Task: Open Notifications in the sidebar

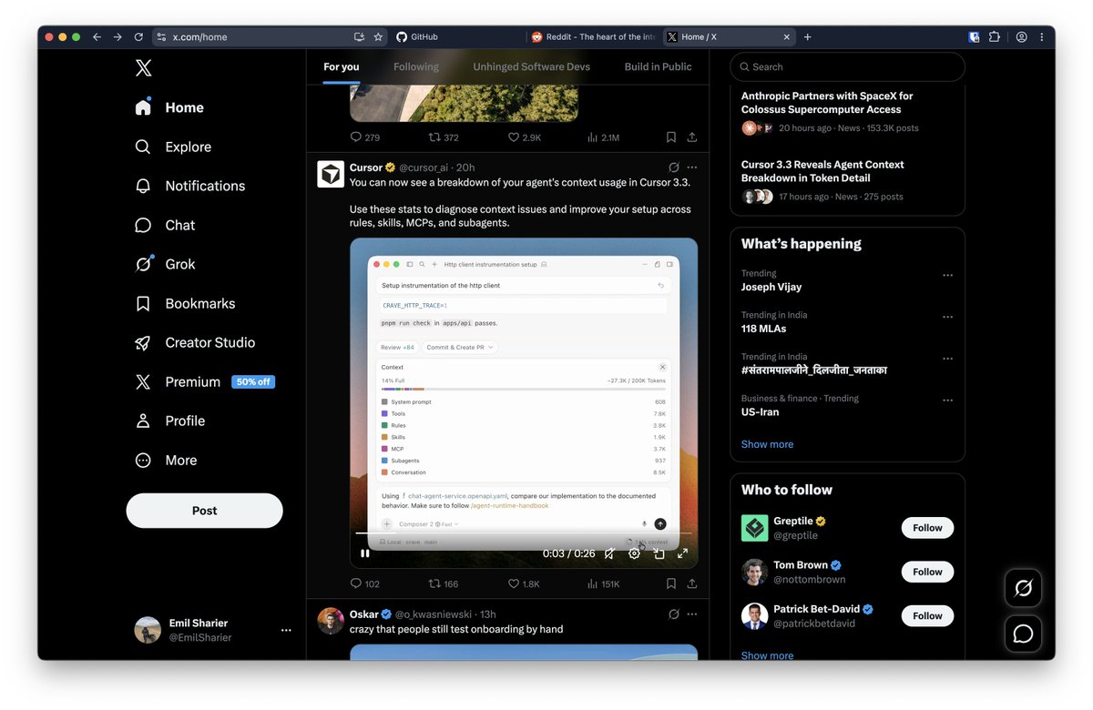Action: coord(189,186)
